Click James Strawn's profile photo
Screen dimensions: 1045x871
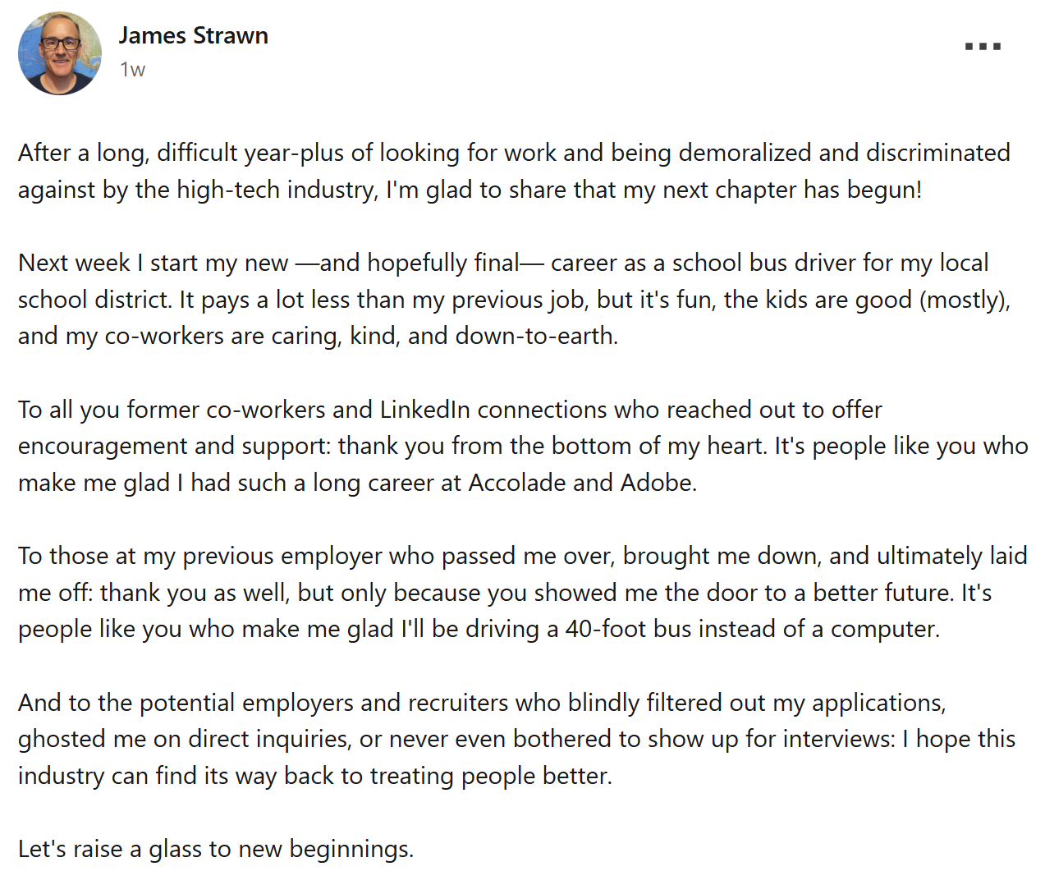coord(60,53)
